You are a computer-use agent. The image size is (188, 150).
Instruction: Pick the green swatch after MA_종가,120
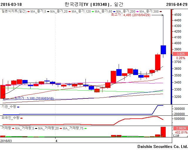[x=93, y=12]
